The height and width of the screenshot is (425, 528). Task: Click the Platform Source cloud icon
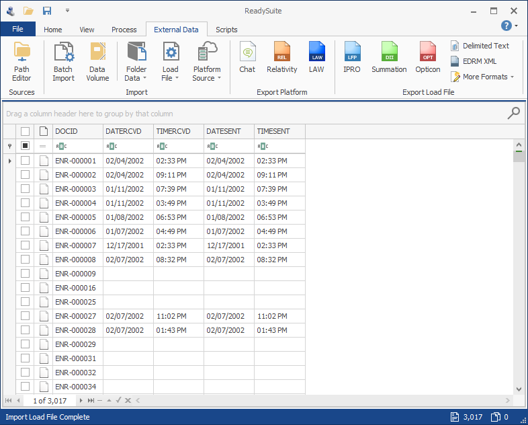pyautogui.click(x=207, y=52)
